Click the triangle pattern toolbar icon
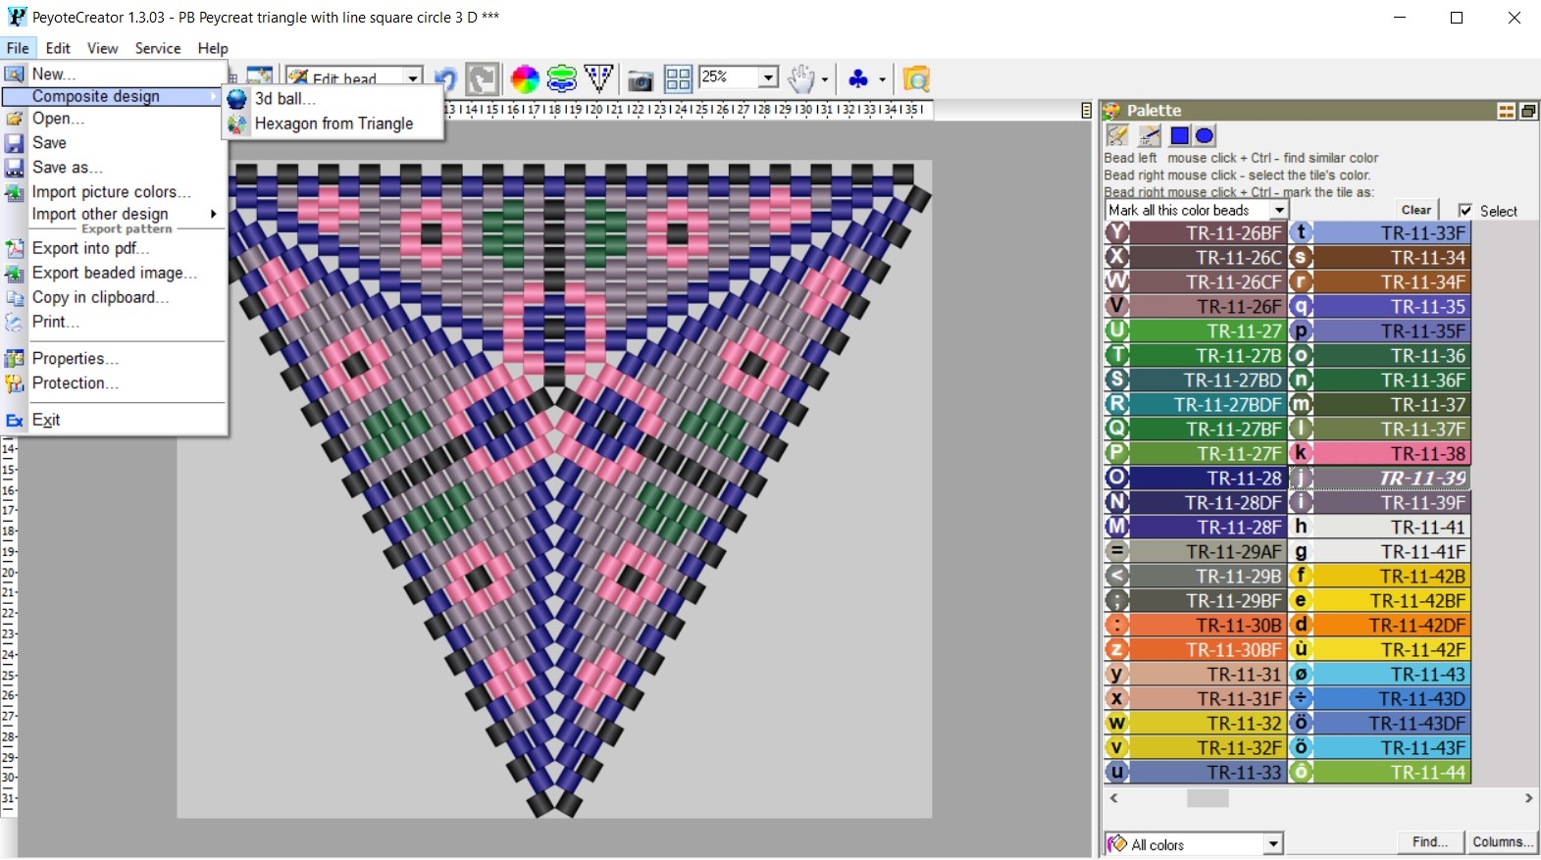The width and height of the screenshot is (1541, 860). (598, 78)
